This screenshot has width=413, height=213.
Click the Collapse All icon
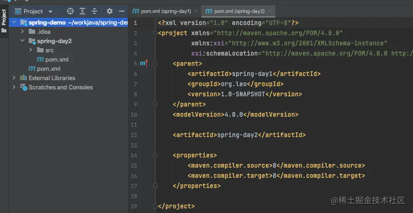[94, 11]
